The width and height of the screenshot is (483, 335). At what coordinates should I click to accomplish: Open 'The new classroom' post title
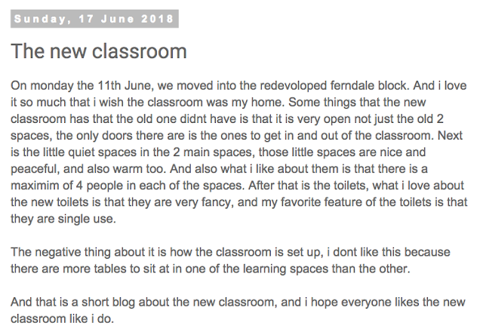coord(99,51)
